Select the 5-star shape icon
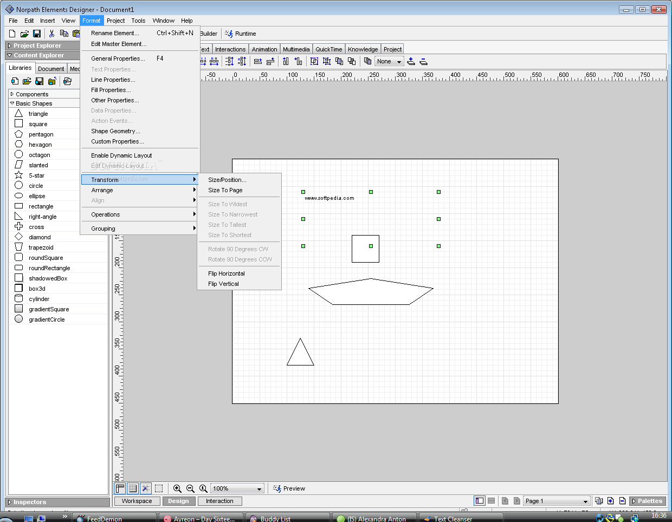 tap(18, 175)
